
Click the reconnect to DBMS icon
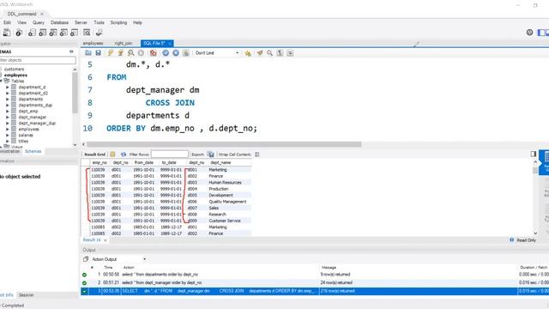pos(100,33)
